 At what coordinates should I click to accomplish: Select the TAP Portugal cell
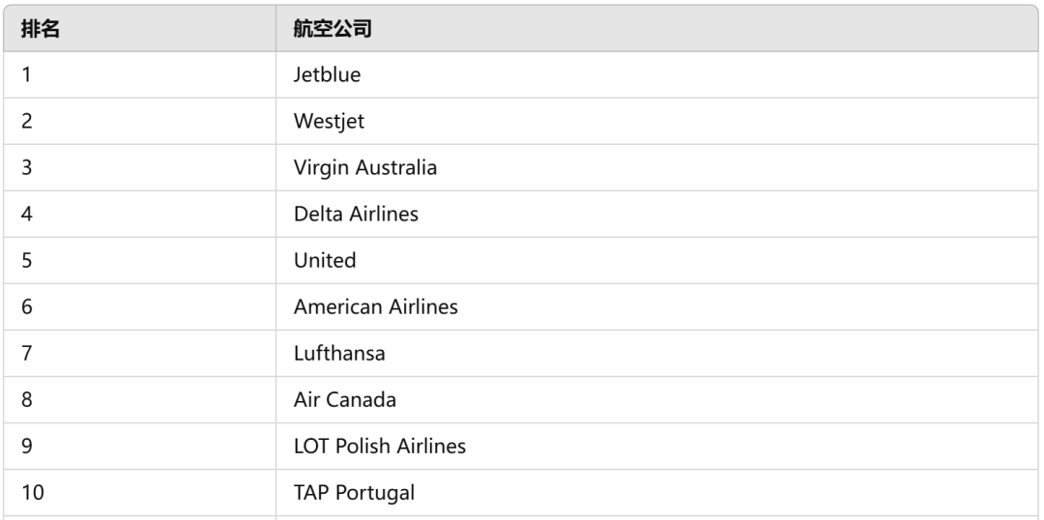coord(656,493)
